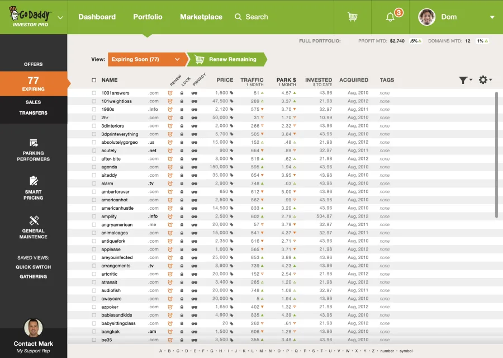Jump to letter M in alphabet index

click(x=261, y=351)
